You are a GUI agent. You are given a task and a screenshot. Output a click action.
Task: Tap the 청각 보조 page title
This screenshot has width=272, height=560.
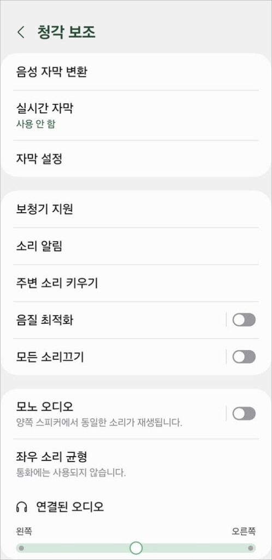[x=66, y=32]
